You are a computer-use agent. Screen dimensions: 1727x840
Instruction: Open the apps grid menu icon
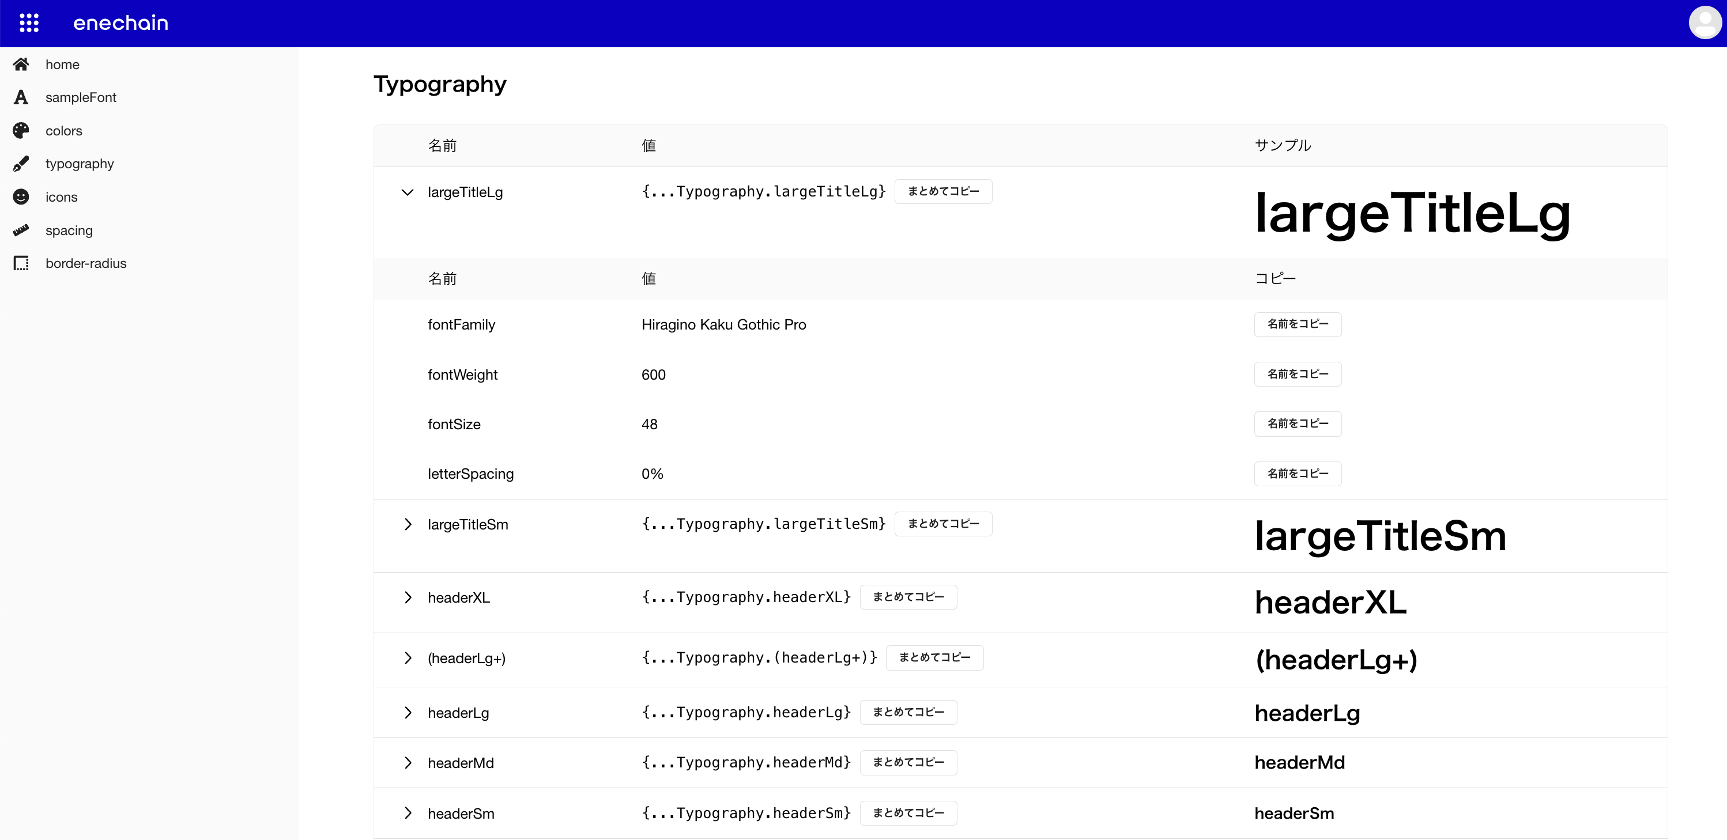tap(29, 23)
